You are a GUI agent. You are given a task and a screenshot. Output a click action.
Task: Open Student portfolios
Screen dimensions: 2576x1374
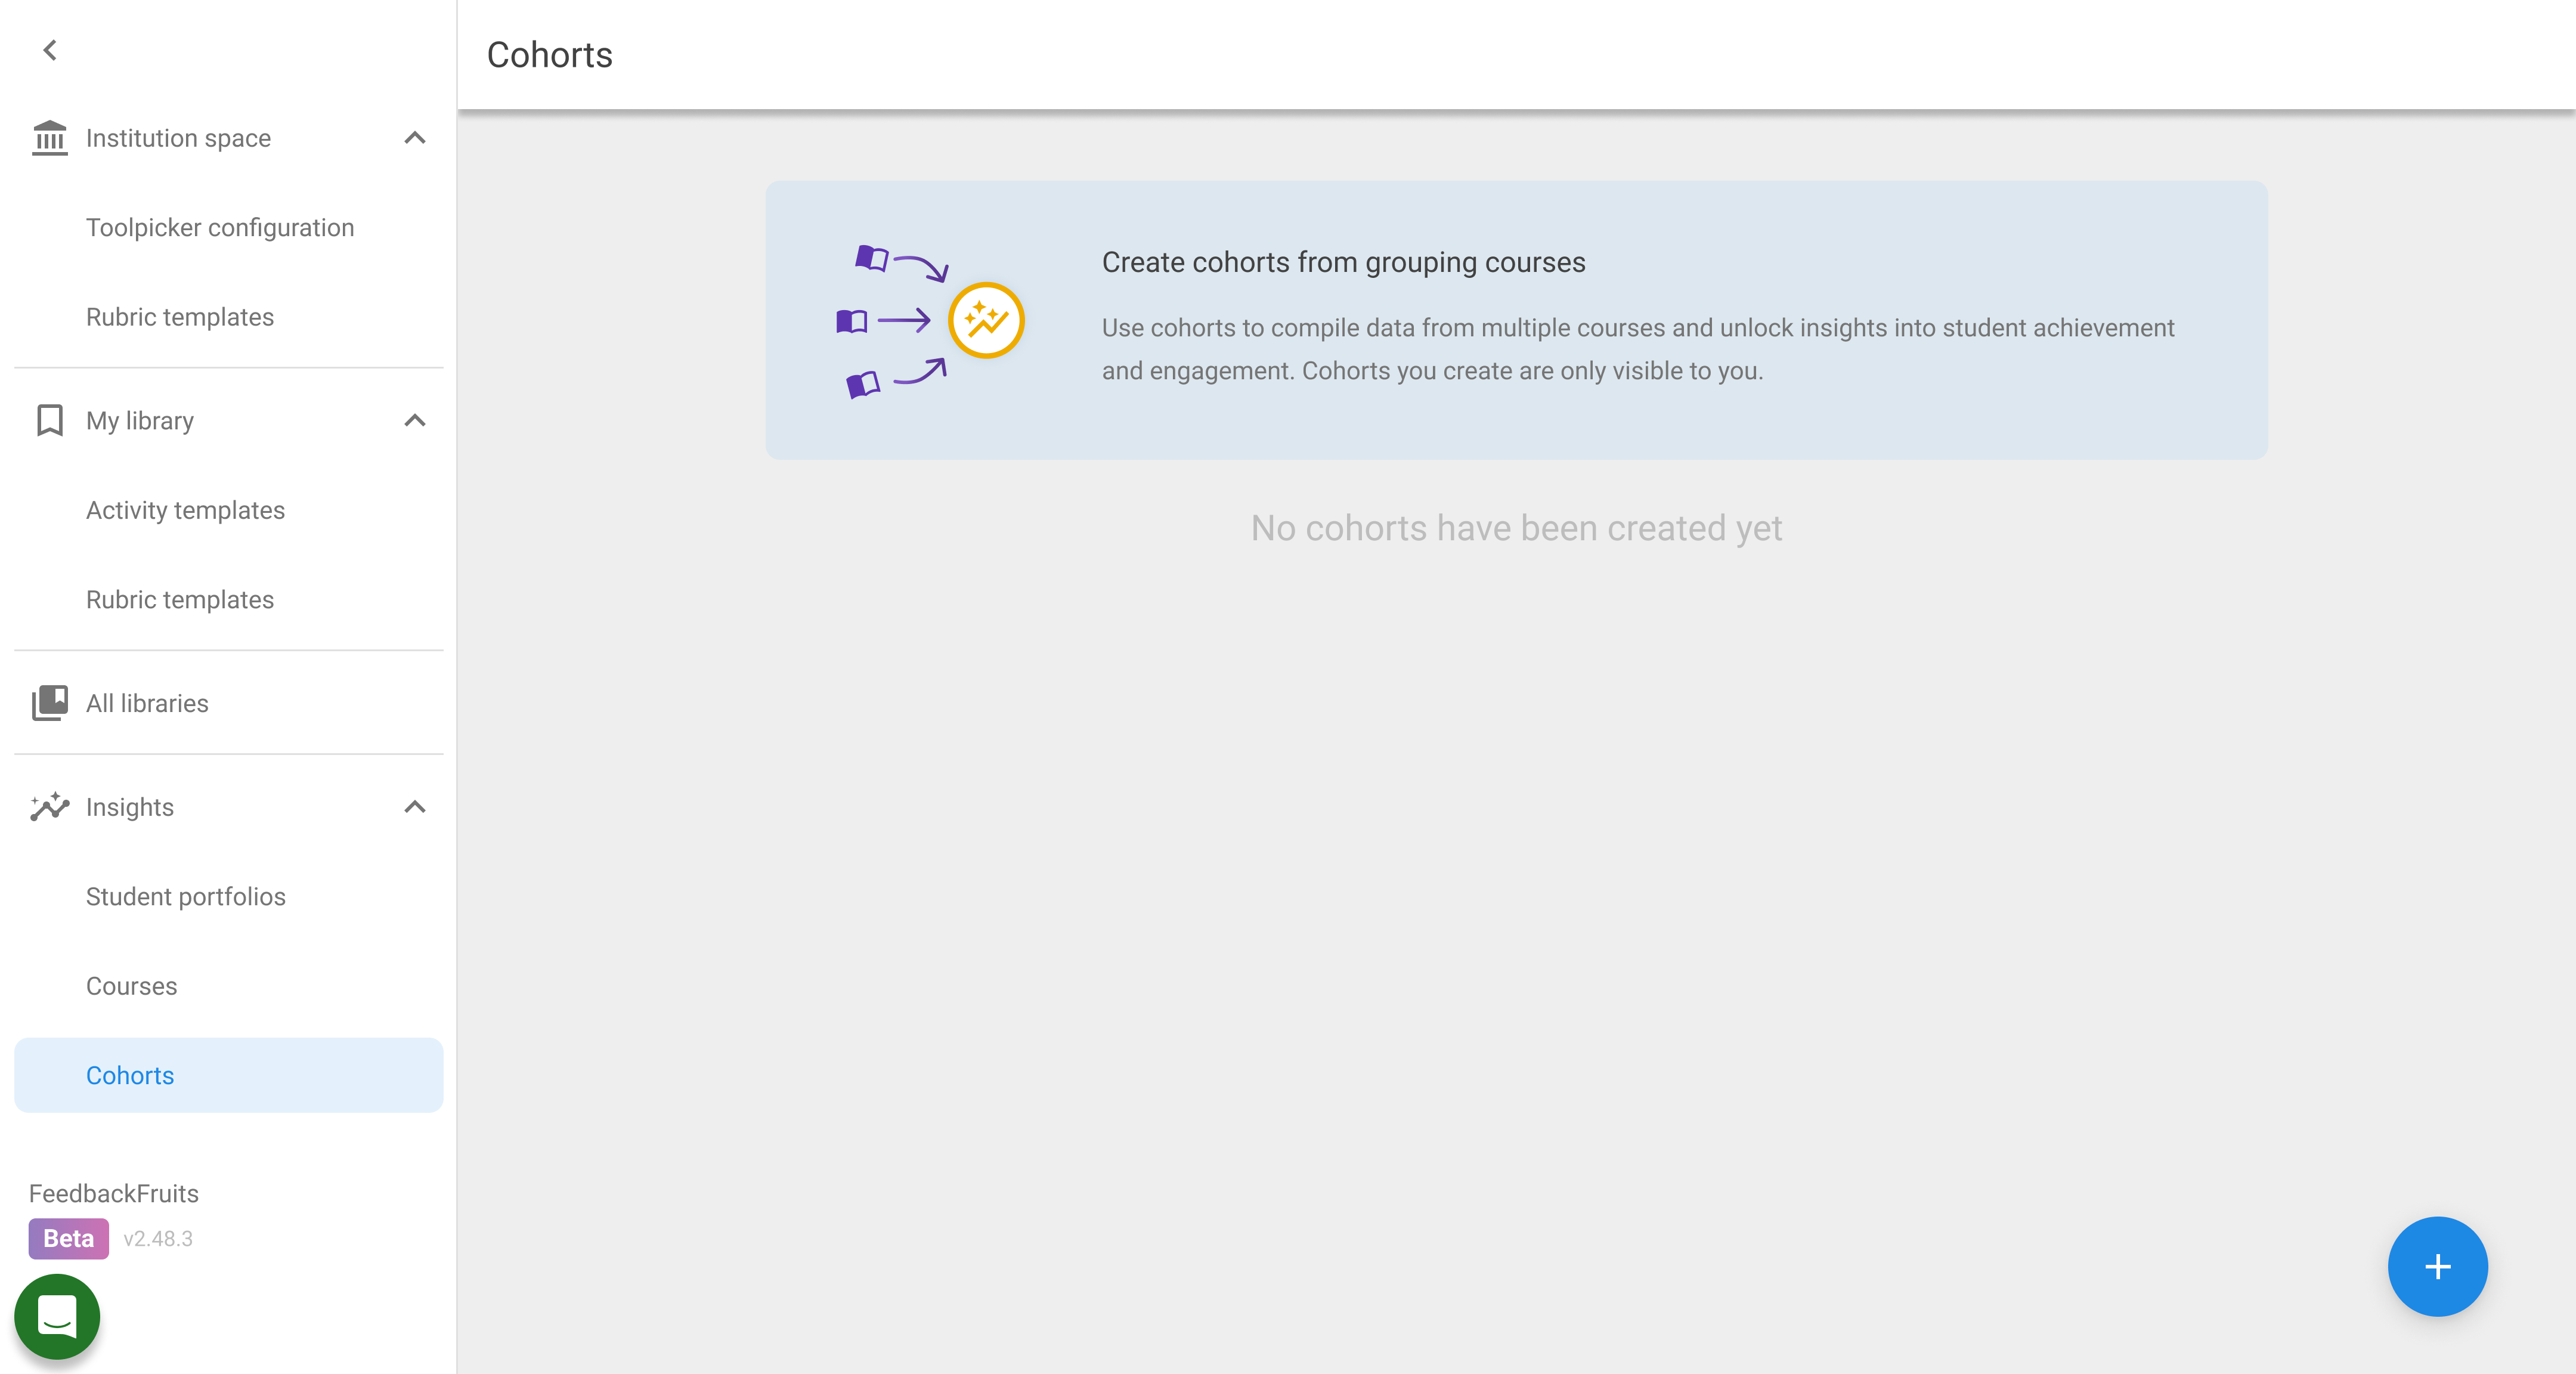(229, 897)
